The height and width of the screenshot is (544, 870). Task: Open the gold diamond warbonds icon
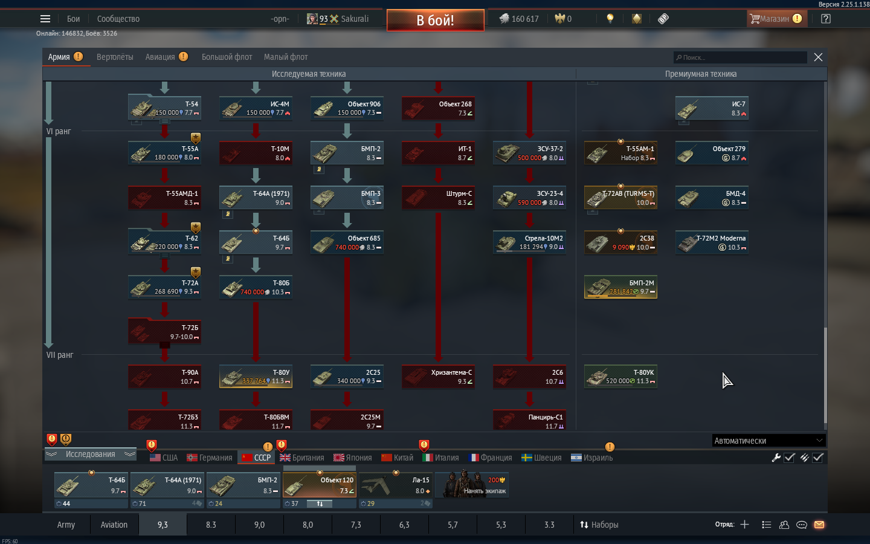pos(637,19)
